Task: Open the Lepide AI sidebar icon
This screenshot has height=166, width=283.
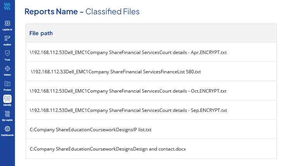Action: 7,23
